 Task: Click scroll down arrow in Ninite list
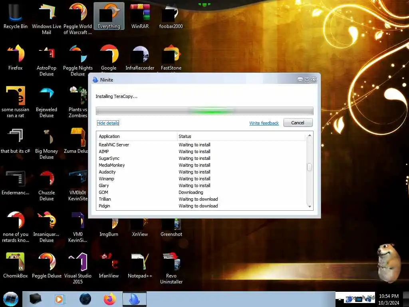(310, 207)
